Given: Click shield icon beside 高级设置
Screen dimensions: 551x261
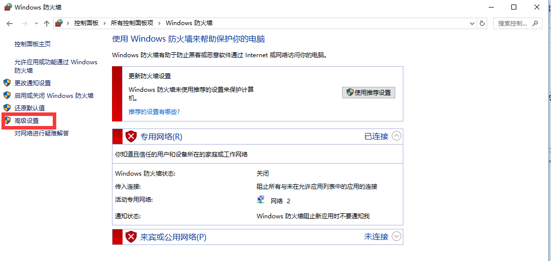Looking at the screenshot, I should click(8, 120).
